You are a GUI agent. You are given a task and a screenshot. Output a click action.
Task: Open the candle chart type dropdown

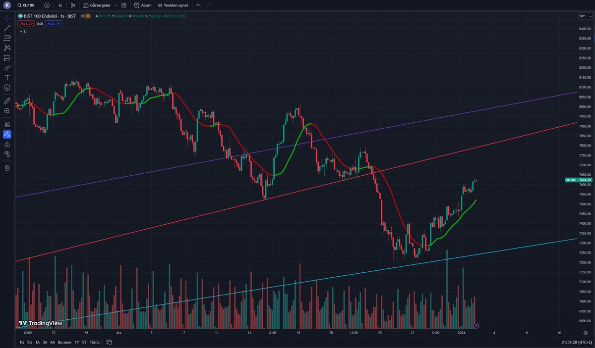71,5
